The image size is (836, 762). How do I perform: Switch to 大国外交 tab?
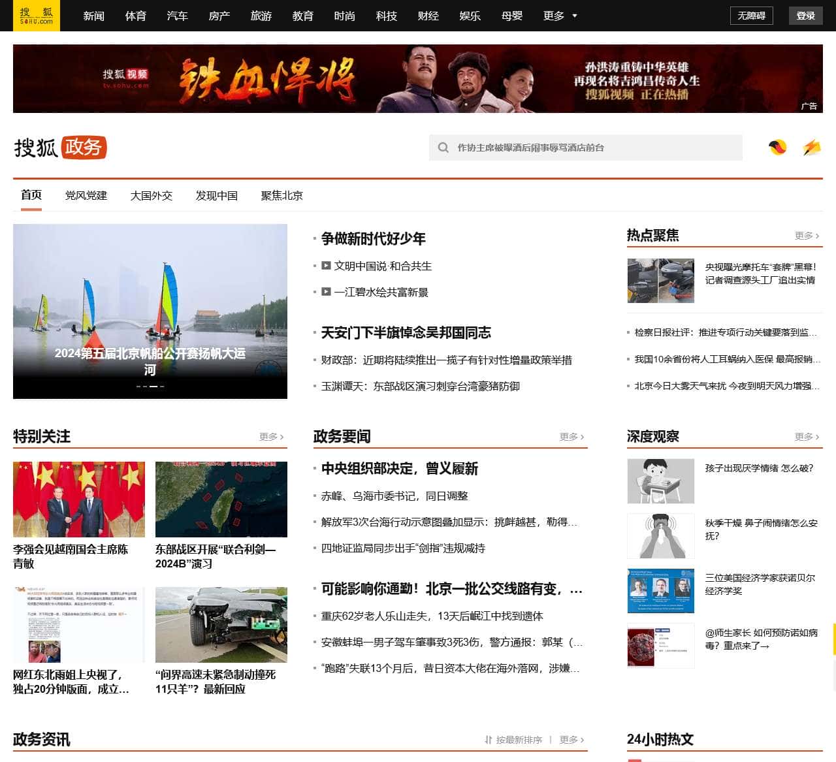tap(152, 195)
